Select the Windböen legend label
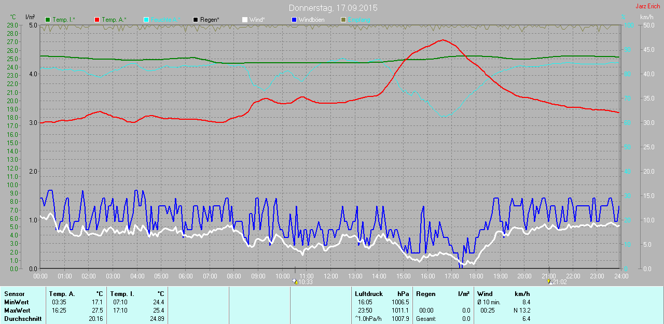Screen dimensions: 664x324 (x=312, y=20)
